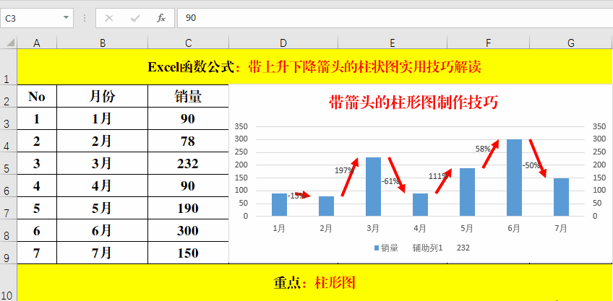The width and height of the screenshot is (613, 301).
Task: Select column B header
Action: pos(103,43)
